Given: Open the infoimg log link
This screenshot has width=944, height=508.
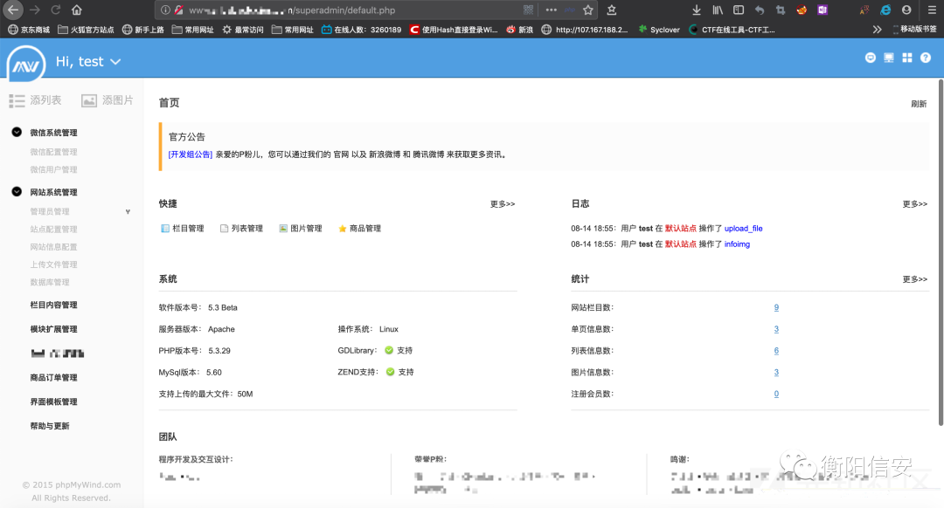Looking at the screenshot, I should tap(737, 244).
